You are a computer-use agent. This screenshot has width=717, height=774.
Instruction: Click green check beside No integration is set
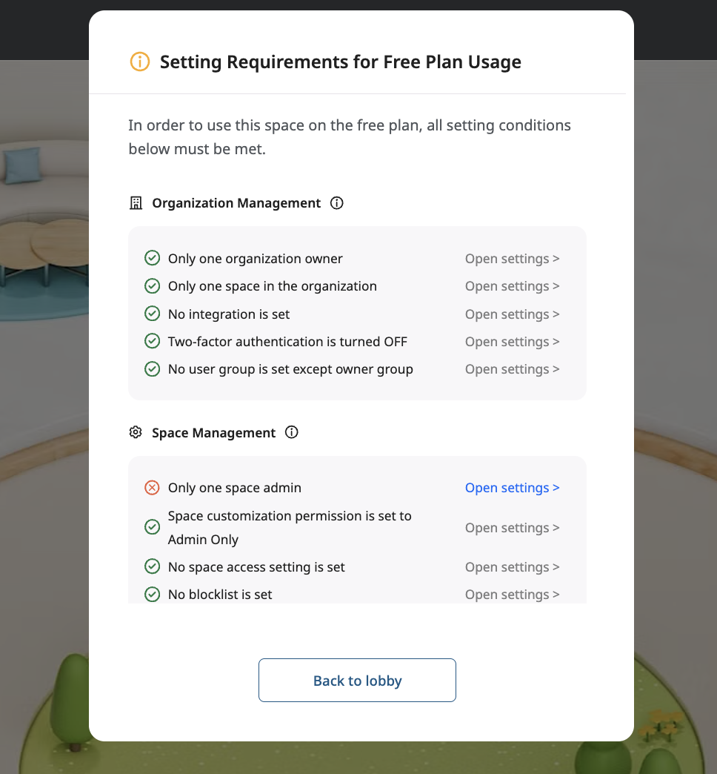(152, 314)
